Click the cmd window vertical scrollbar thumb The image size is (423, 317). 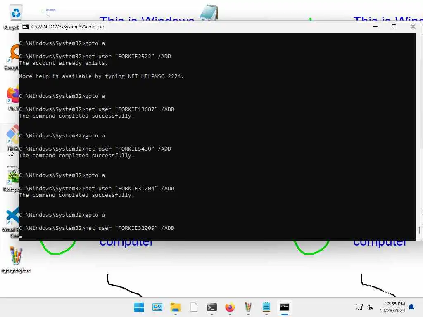[x=419, y=230]
